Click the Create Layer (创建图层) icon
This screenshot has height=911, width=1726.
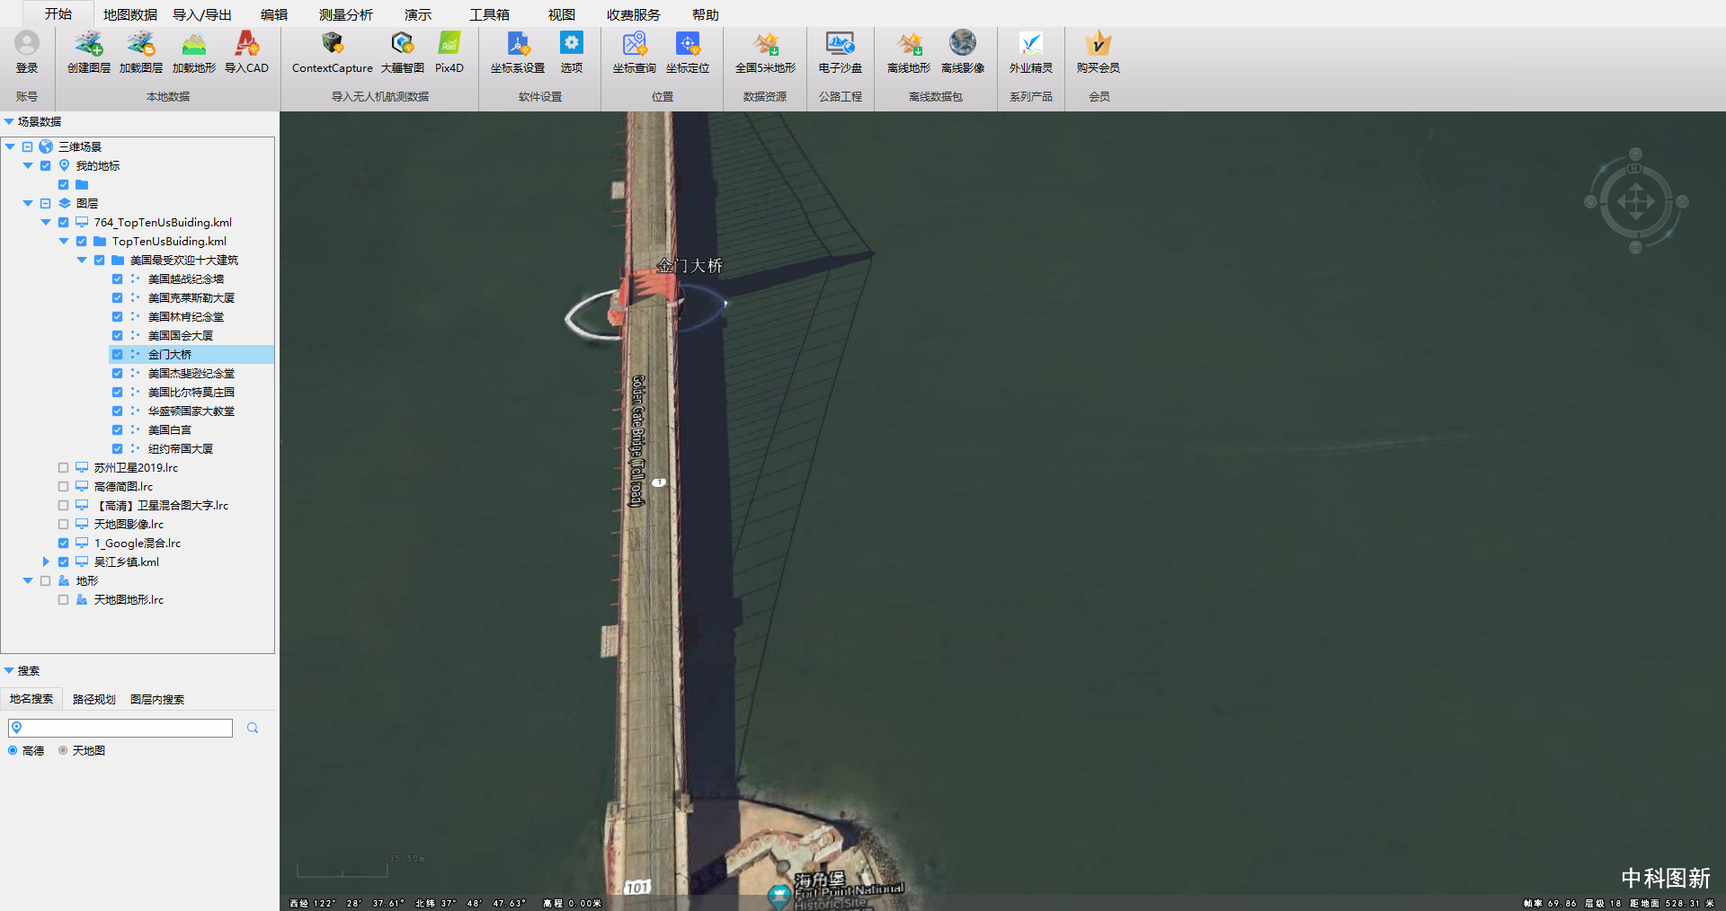pyautogui.click(x=88, y=45)
